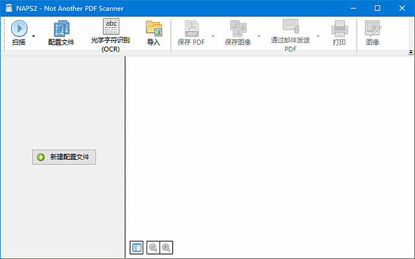The height and width of the screenshot is (259, 415).
Task: Expand the 保存图像 dropdown arrow
Action: (259, 36)
